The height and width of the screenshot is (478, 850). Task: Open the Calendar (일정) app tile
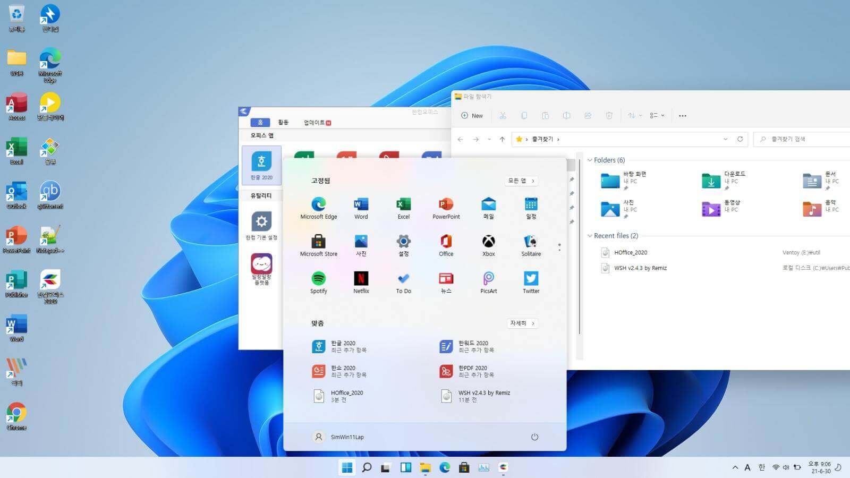click(x=531, y=208)
